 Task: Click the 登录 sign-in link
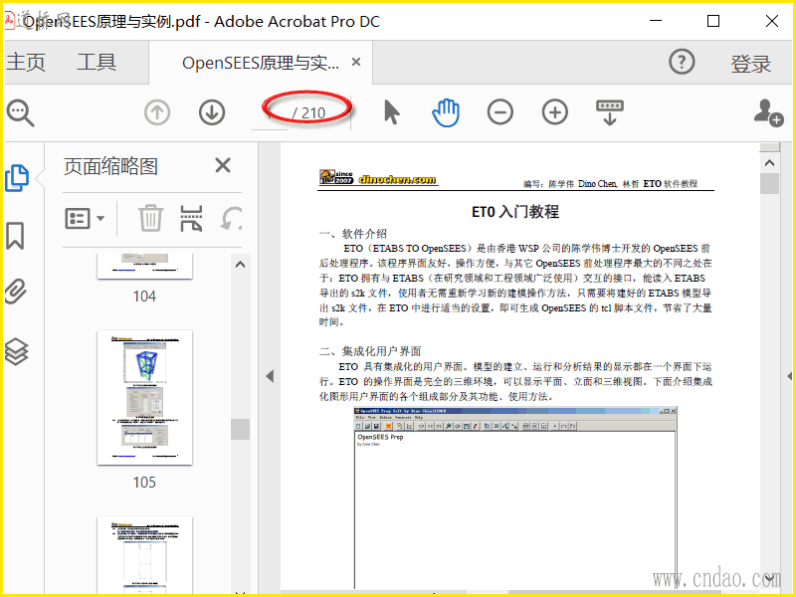pyautogui.click(x=751, y=64)
